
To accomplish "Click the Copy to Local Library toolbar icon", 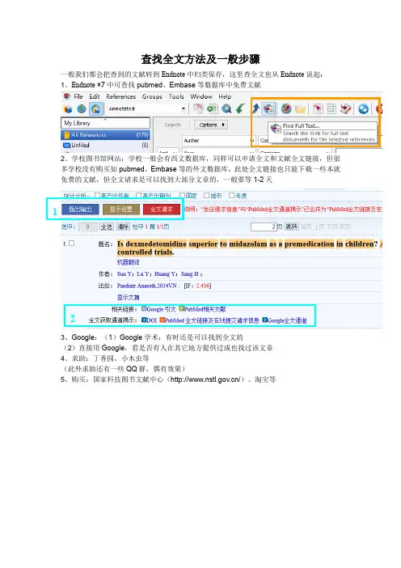I will 198,108.
